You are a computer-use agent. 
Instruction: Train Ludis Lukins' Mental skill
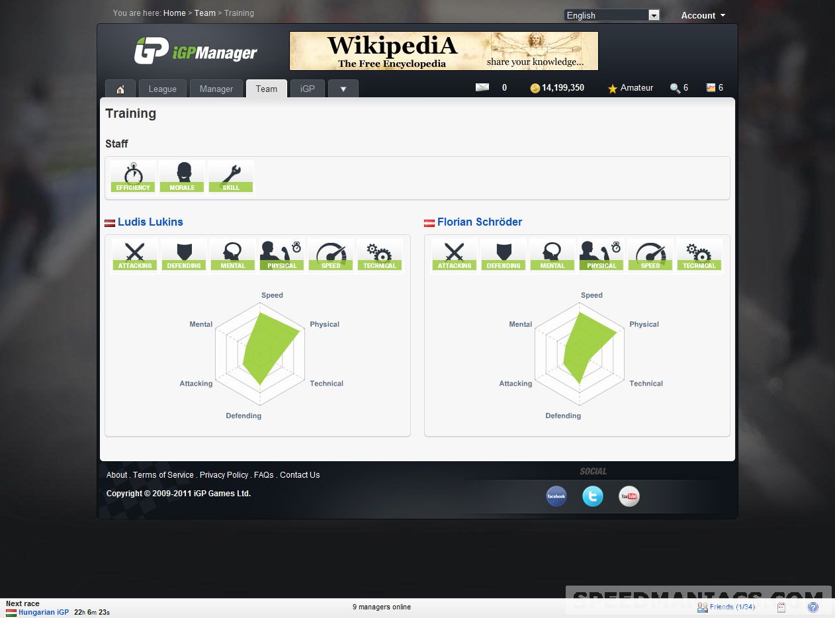[233, 255]
